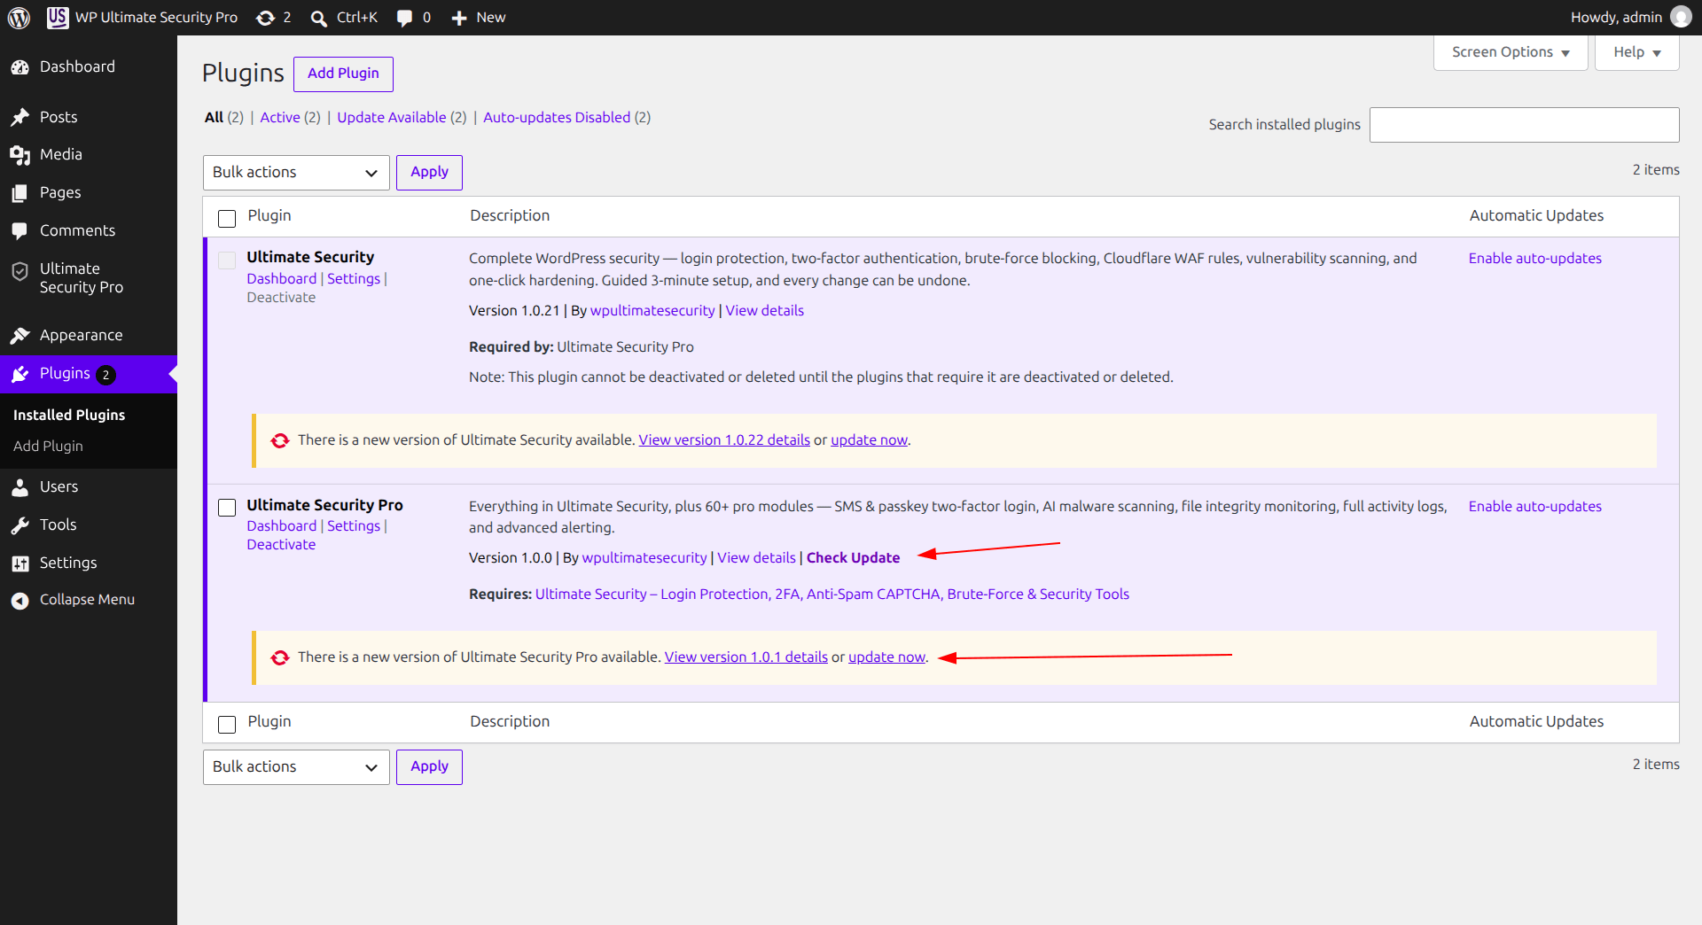Toggle the select-all checkbox in table header
This screenshot has width=1702, height=925.
(227, 218)
